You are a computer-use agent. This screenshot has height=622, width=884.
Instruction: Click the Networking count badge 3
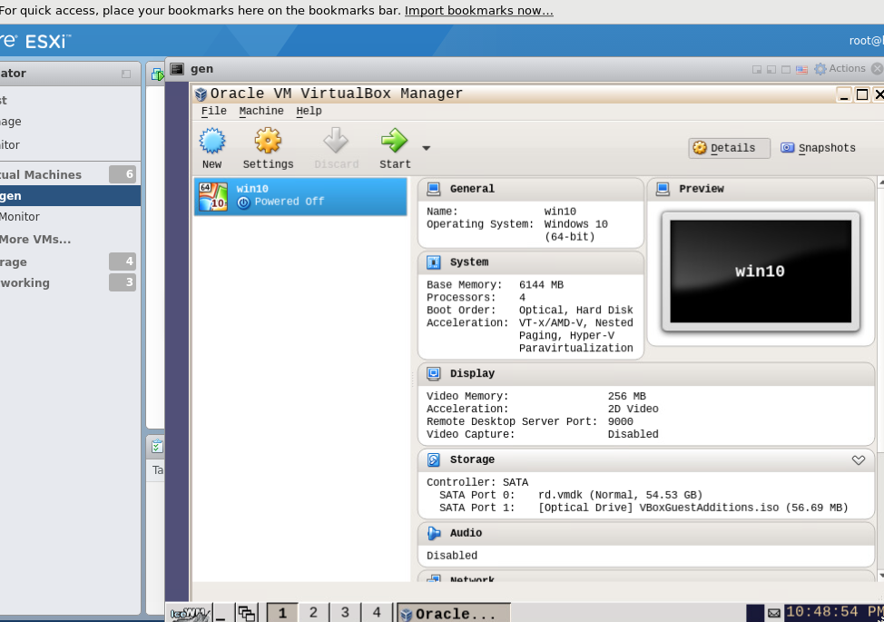[x=123, y=282]
